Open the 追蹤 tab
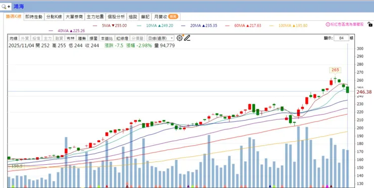Viewport: 374px width, 188px height. point(133,17)
